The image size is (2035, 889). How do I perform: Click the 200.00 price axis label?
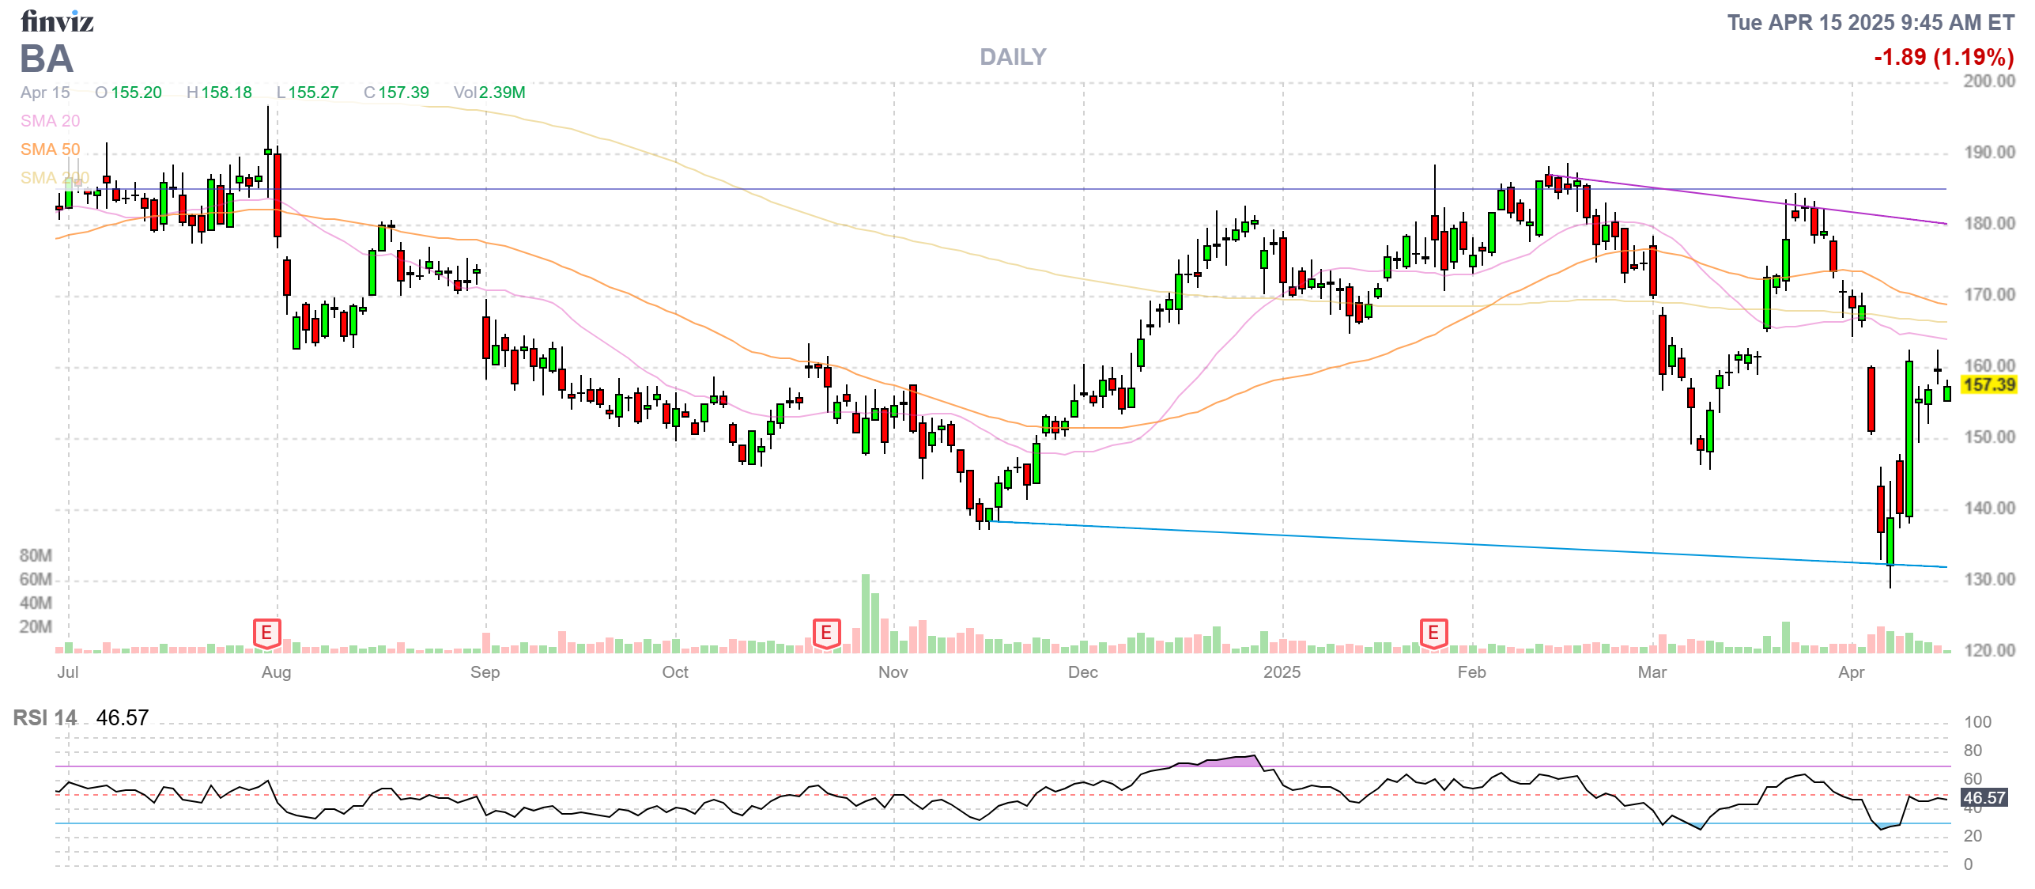(x=1989, y=81)
